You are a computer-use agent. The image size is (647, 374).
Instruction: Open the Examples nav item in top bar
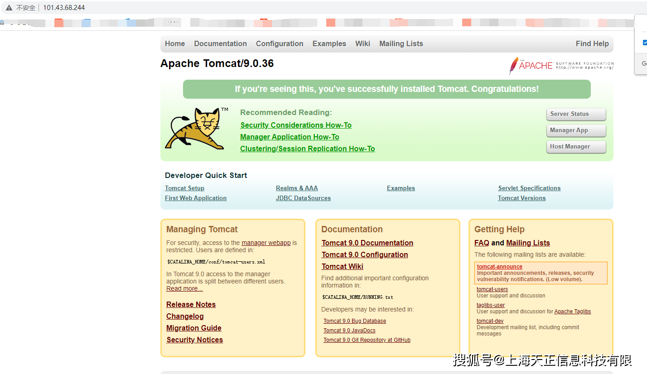329,44
